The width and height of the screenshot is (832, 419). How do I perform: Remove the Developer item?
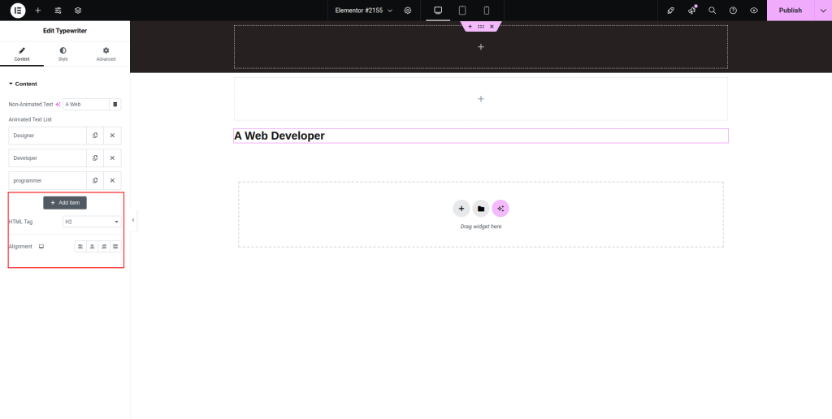(112, 158)
